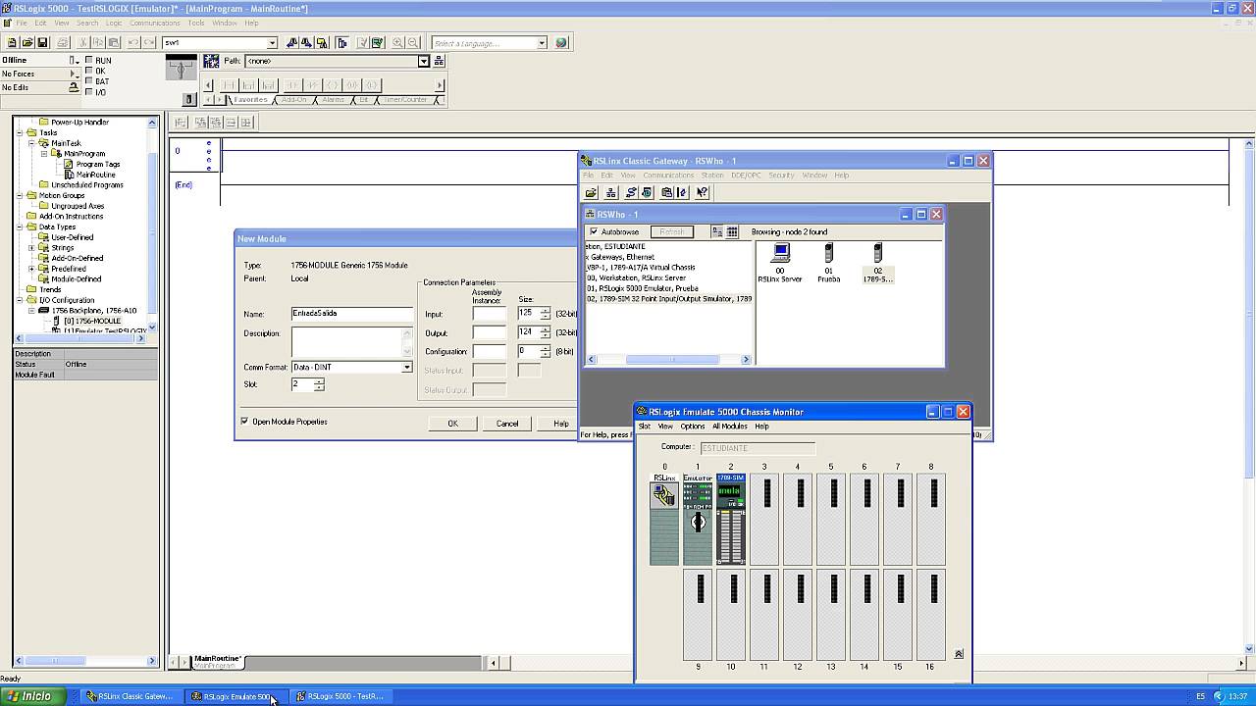Select MainRoutine in the controller tree
Image resolution: width=1256 pixels, height=706 pixels.
coord(95,175)
